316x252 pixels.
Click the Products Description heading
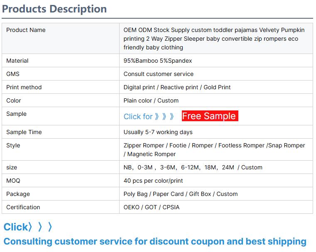54,9
